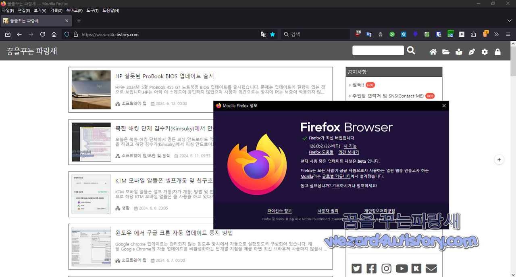Reload the page with the refresh icon
Screen dimensions: 516x277
pos(42,34)
